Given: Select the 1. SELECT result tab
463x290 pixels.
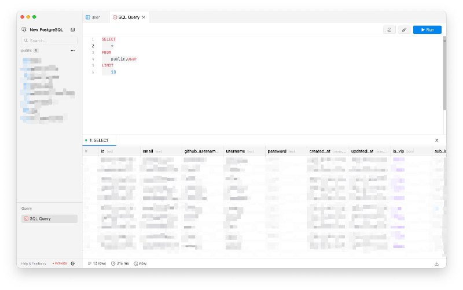Looking at the screenshot, I should 99,140.
